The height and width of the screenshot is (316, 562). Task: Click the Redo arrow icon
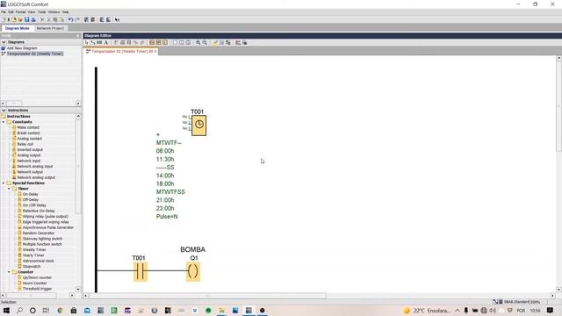[77, 19]
